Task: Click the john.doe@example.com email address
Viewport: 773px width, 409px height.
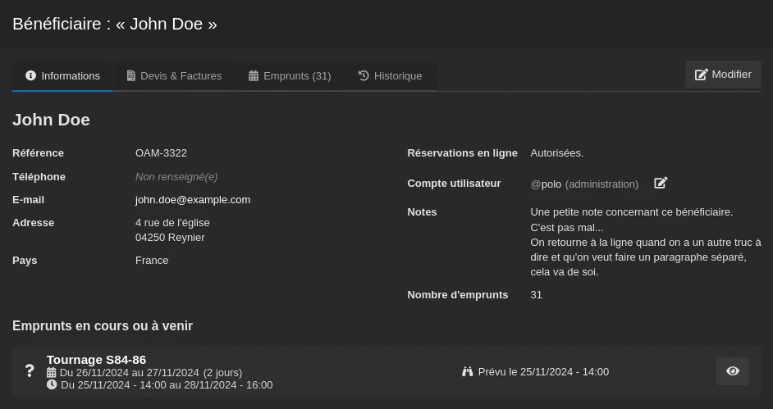Action: click(x=193, y=199)
